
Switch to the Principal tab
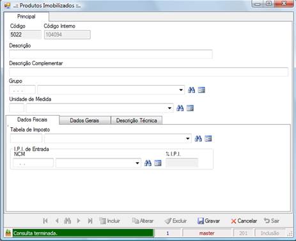click(x=26, y=17)
